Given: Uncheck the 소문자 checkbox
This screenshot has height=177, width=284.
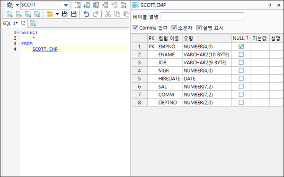Looking at the screenshot, I should [174, 28].
